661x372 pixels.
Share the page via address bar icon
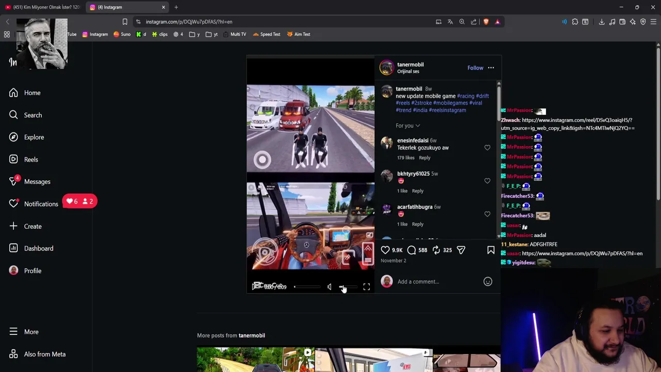click(474, 22)
